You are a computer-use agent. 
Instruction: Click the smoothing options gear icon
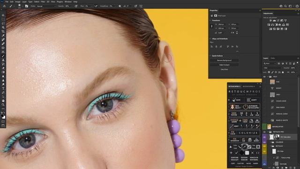(120, 6)
